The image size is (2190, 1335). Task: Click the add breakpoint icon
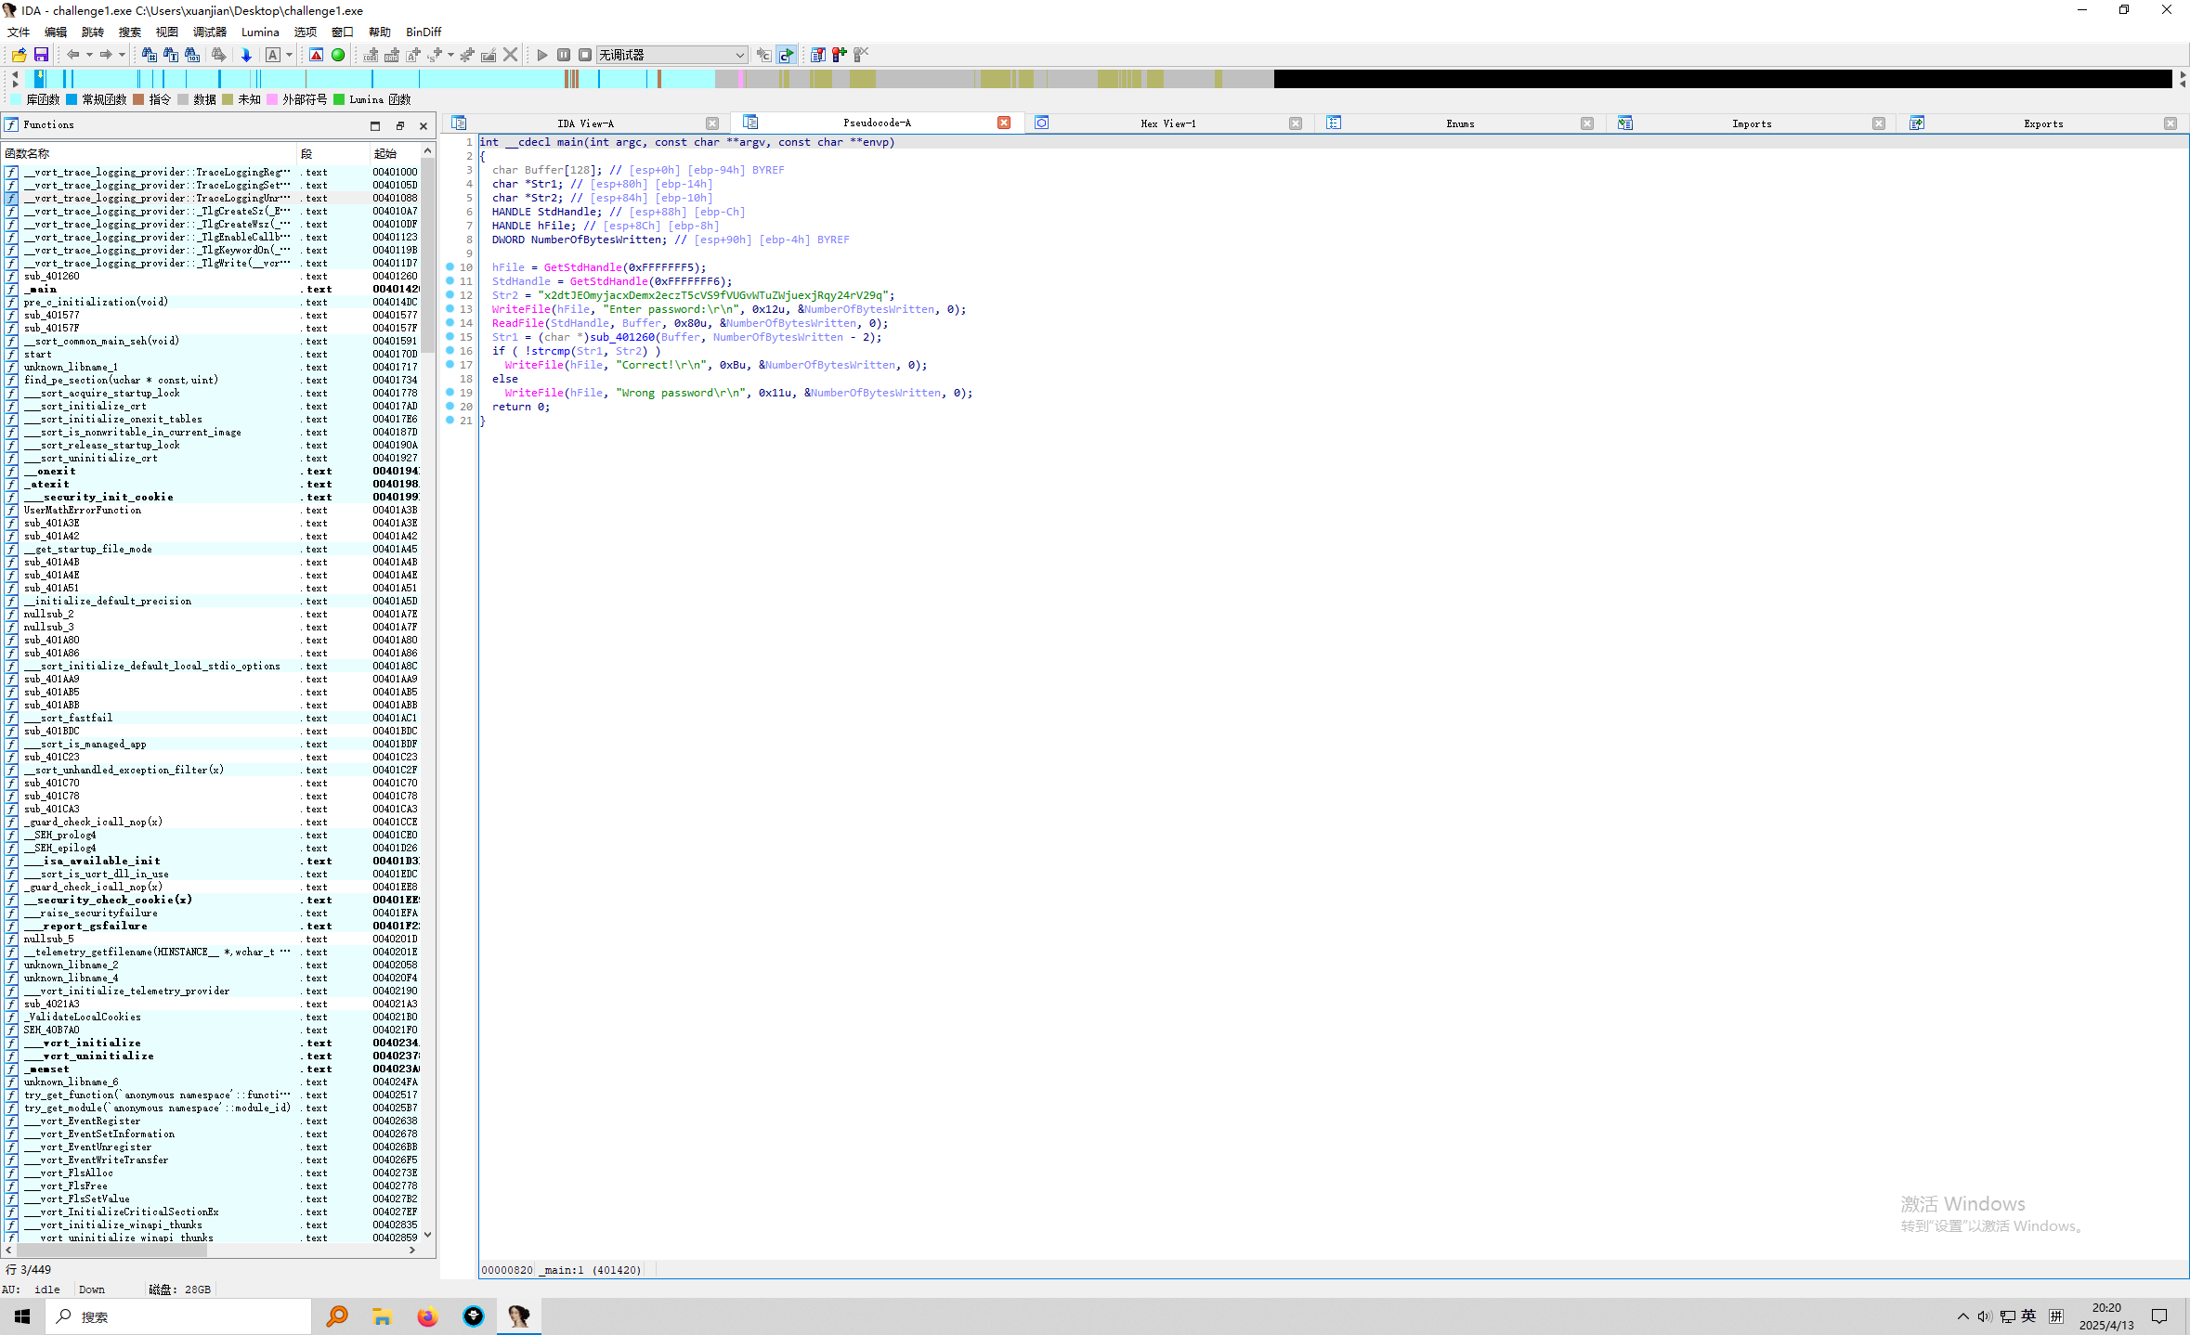pos(839,55)
